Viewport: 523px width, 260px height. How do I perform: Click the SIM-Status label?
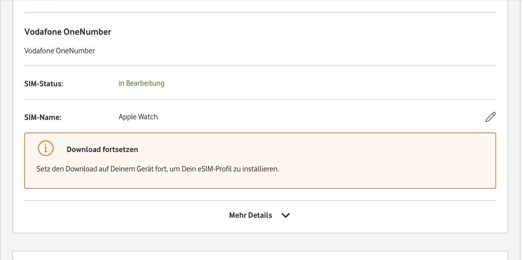[43, 83]
